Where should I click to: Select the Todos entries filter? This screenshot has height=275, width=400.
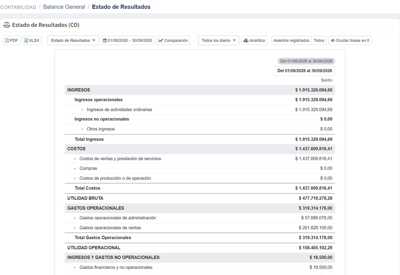(x=319, y=40)
